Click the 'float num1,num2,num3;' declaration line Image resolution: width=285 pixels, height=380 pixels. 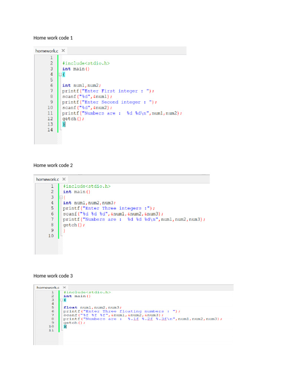coord(92,308)
